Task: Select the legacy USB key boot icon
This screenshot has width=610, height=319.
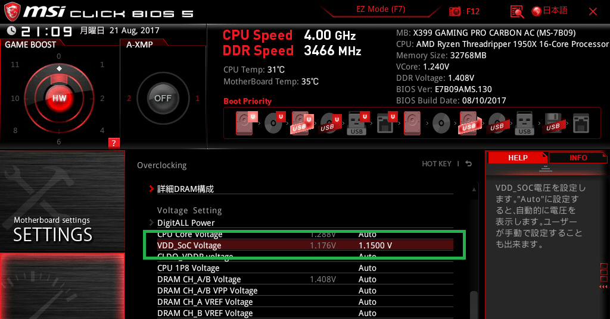Action: [524, 122]
